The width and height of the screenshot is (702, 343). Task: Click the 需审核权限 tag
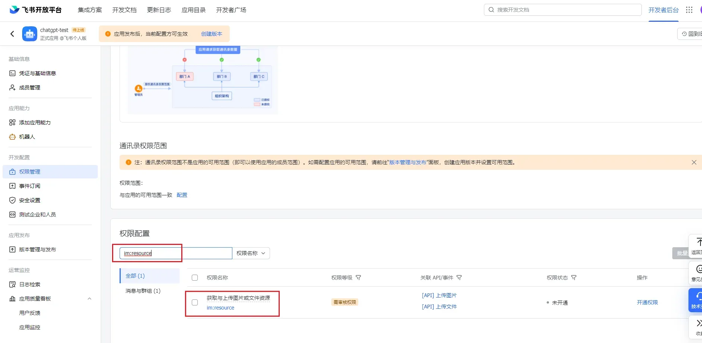pyautogui.click(x=345, y=302)
